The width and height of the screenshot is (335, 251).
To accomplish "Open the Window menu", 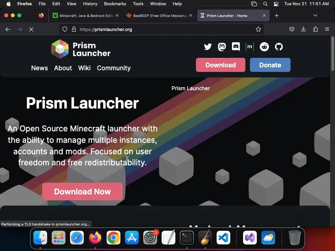I will point(158,4).
